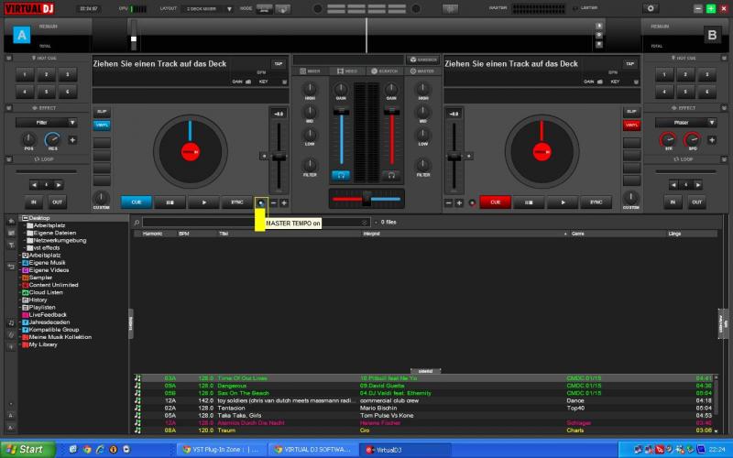Toggle VINYL mode on right deck
The height and width of the screenshot is (458, 733).
(x=630, y=125)
